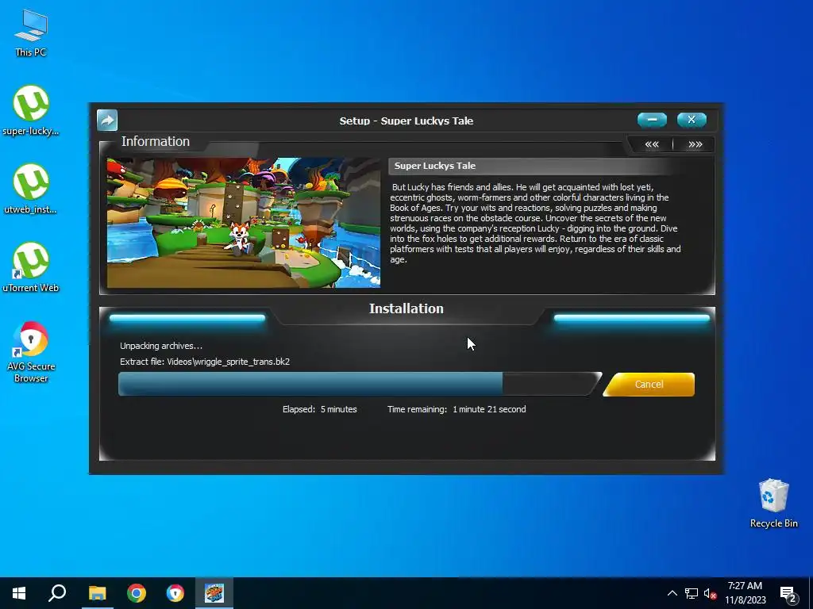Image resolution: width=813 pixels, height=609 pixels.
Task: Click the Super Luckys Tale setup taskbar icon
Action: point(214,593)
